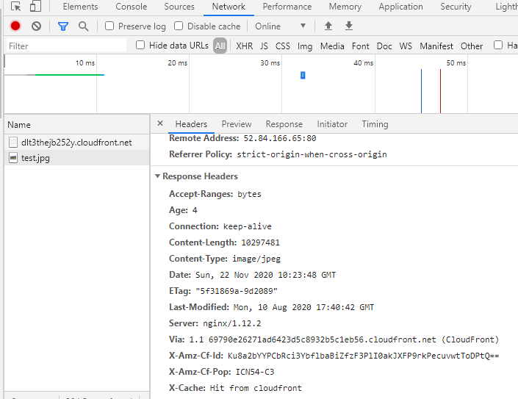Image resolution: width=518 pixels, height=399 pixels.
Task: Switch to the Application tab
Action: [400, 7]
